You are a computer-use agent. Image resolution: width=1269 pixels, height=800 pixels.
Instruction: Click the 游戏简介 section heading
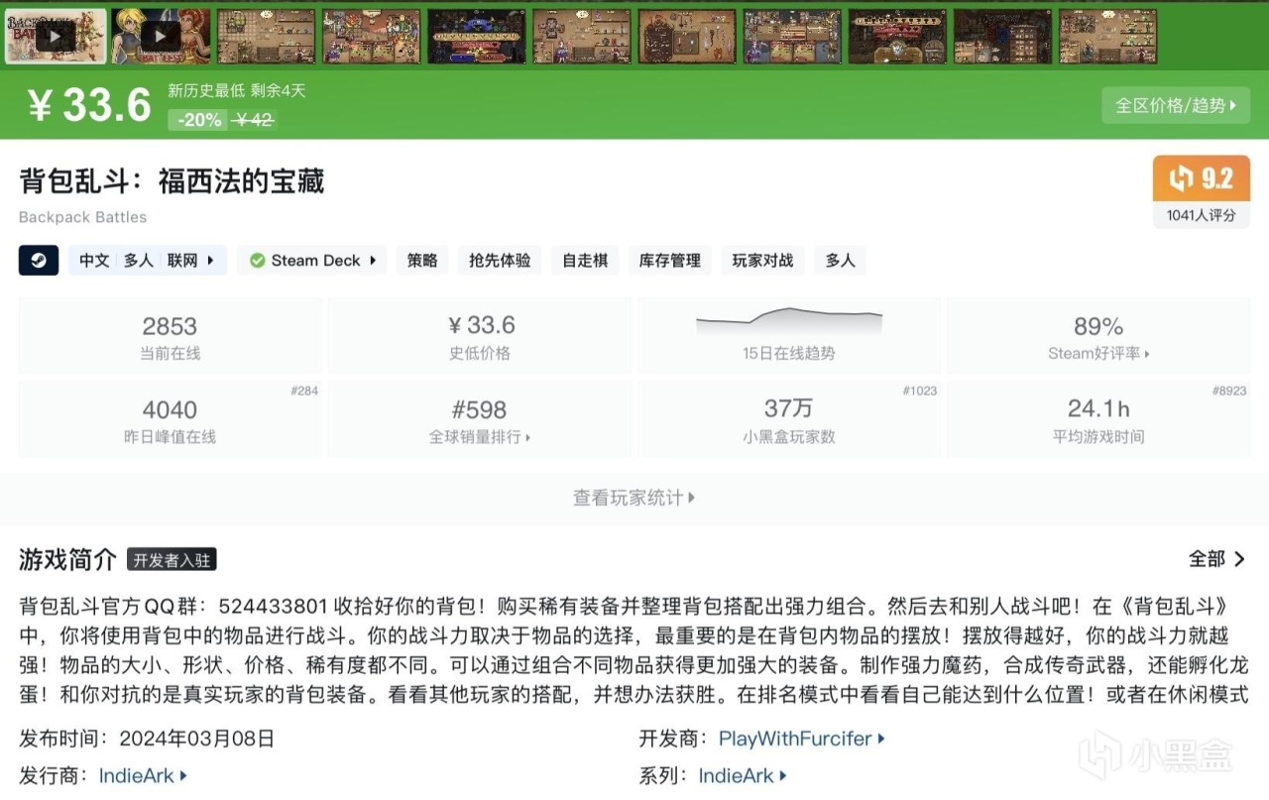(x=68, y=559)
